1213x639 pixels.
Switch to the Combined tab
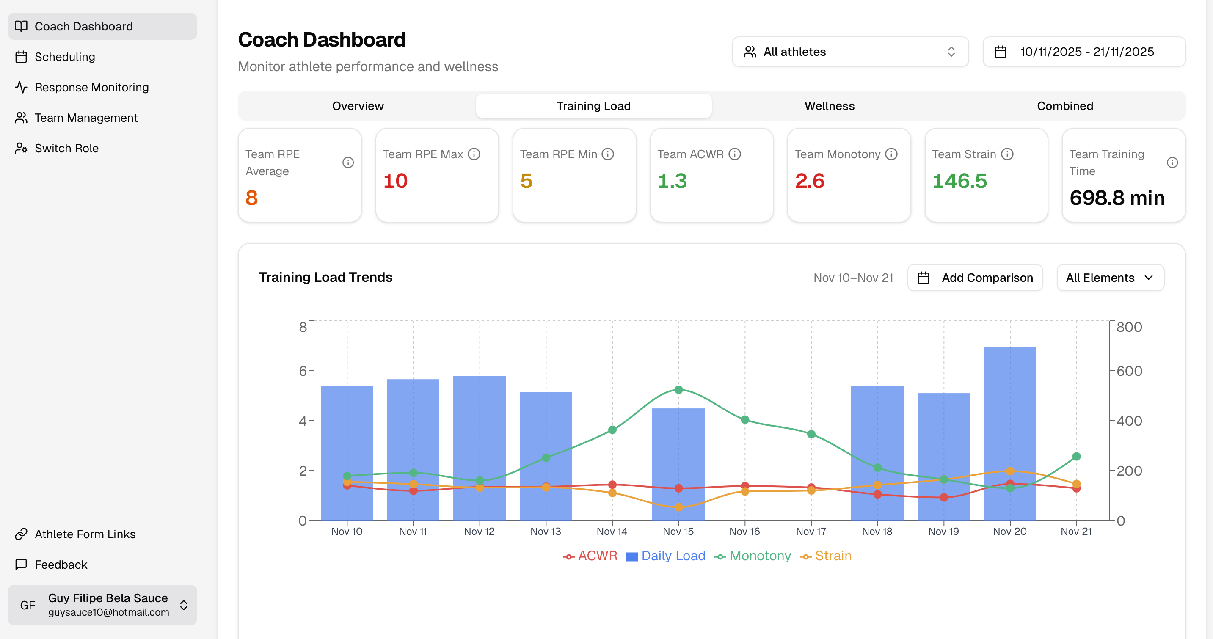1064,106
